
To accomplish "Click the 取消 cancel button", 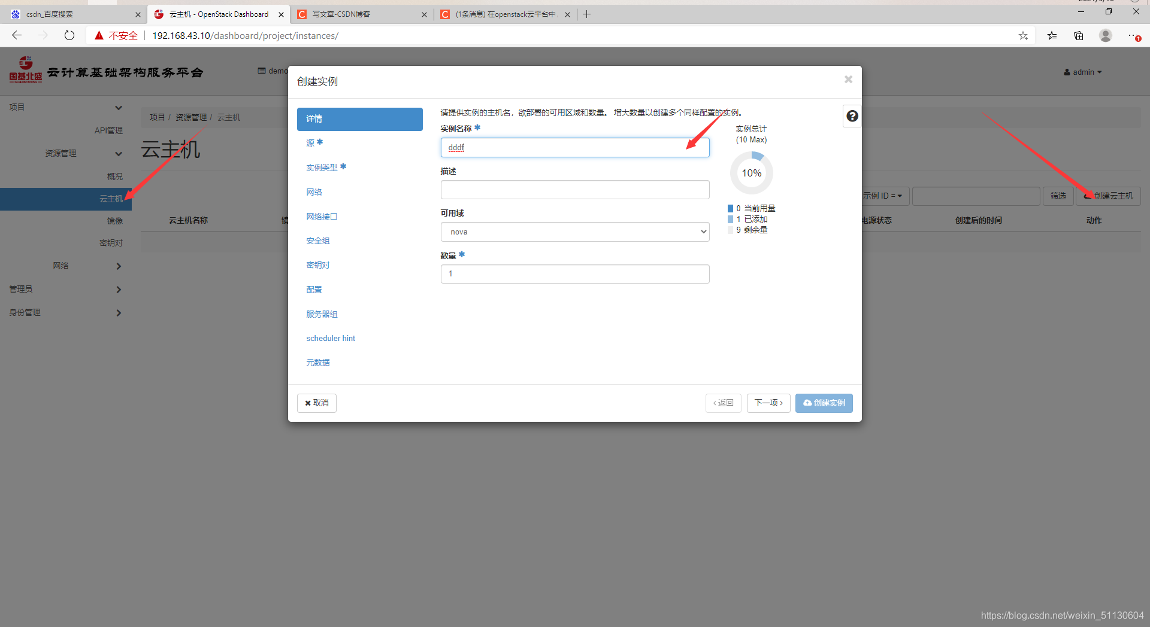I will tap(317, 403).
